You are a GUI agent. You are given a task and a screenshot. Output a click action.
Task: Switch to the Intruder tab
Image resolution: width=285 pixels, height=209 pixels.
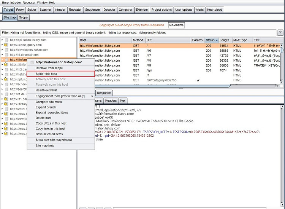pos(60,10)
